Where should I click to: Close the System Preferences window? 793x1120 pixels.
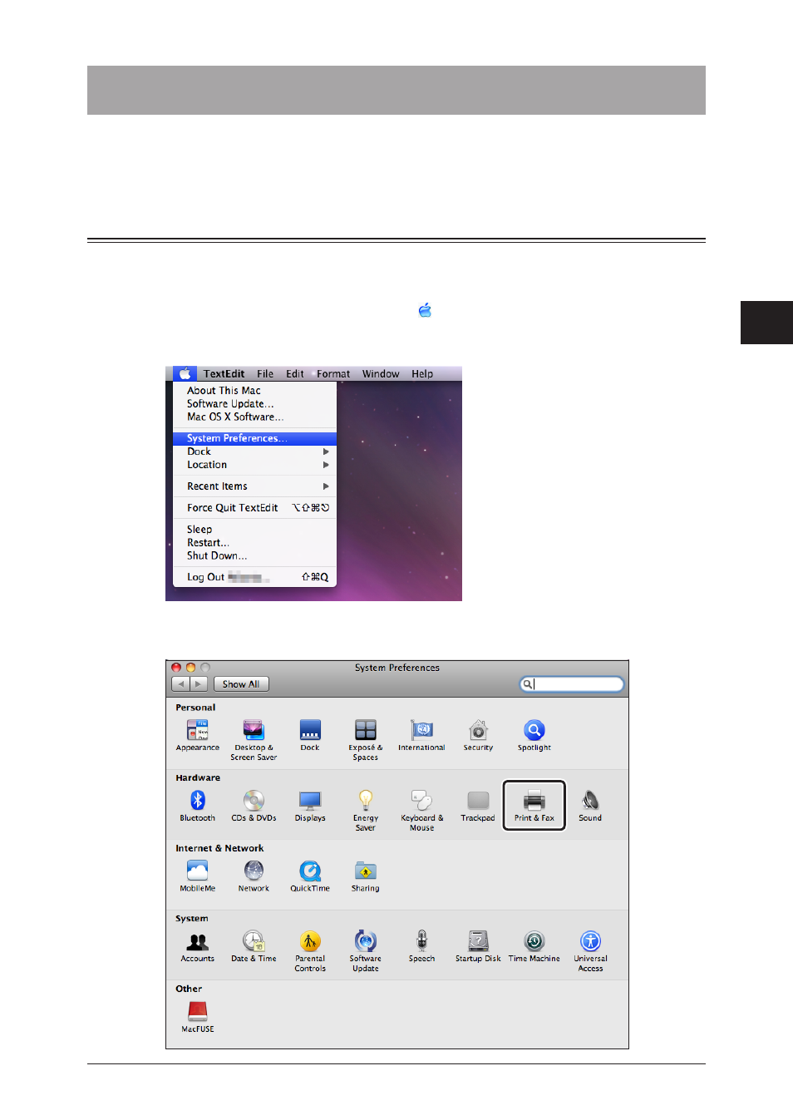pos(176,668)
